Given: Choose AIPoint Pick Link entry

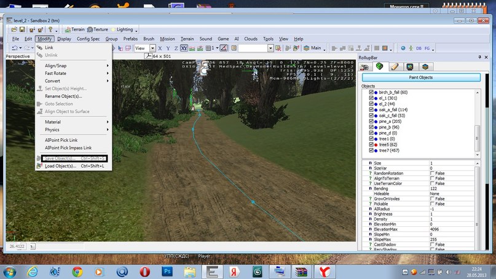Looking at the screenshot, I should tap(73, 140).
